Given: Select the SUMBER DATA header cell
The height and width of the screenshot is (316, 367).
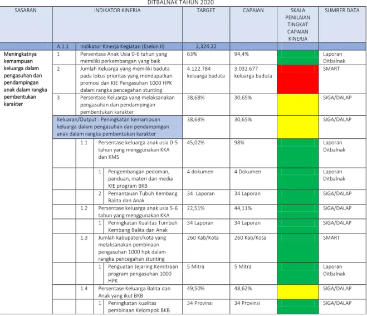Looking at the screenshot, I should 342,25.
